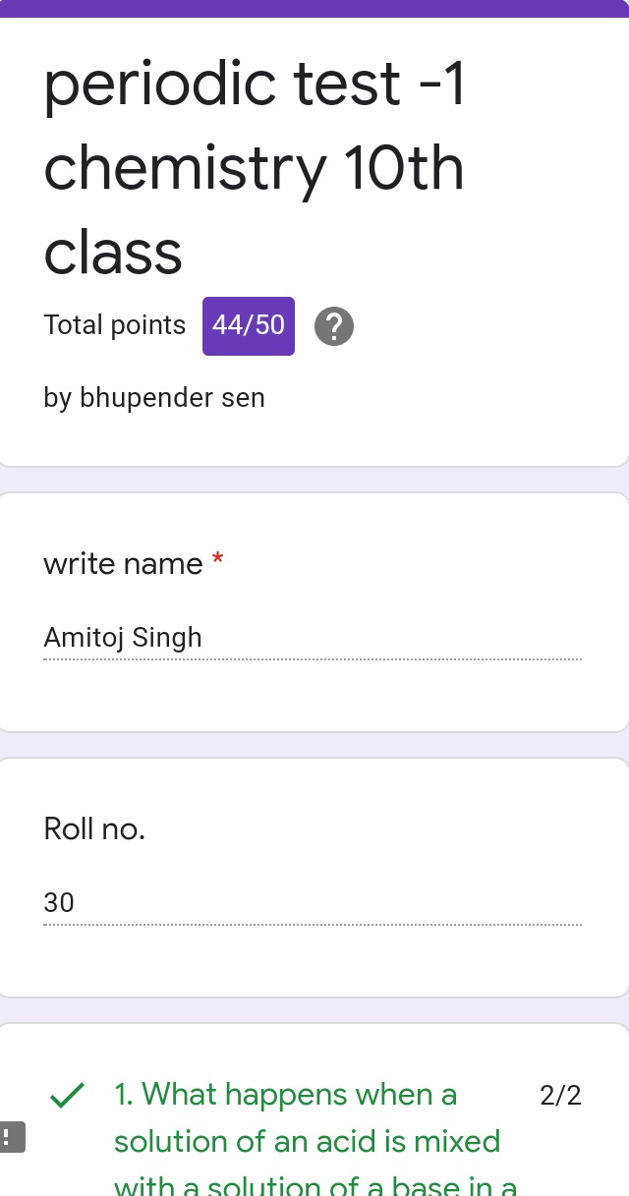Click the red required asterisk

[x=218, y=561]
